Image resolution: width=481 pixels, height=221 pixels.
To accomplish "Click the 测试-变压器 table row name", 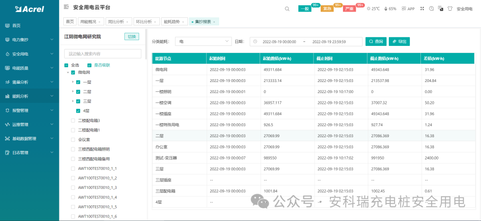I will tap(166, 158).
